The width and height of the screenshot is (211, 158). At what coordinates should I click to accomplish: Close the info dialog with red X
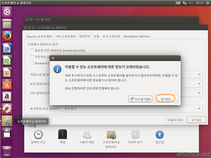[53, 58]
